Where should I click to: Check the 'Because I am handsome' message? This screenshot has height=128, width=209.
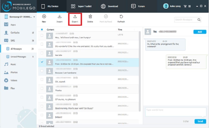[42, 71]
